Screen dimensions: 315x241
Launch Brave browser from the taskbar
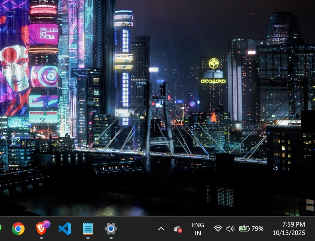[x=42, y=228]
